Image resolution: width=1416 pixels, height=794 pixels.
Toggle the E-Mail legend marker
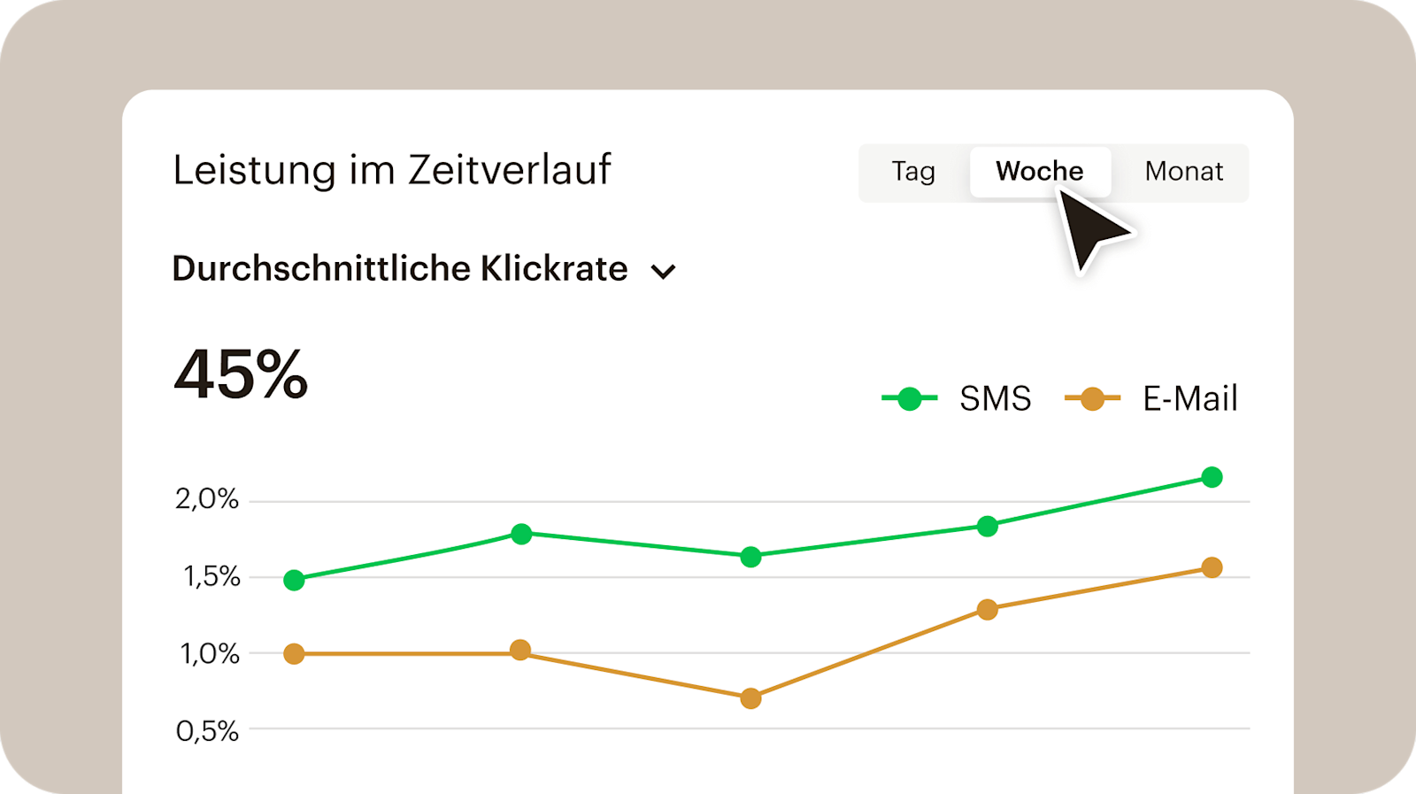[1093, 399]
